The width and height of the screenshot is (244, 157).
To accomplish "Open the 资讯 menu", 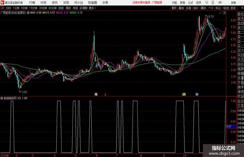I will (55, 3).
